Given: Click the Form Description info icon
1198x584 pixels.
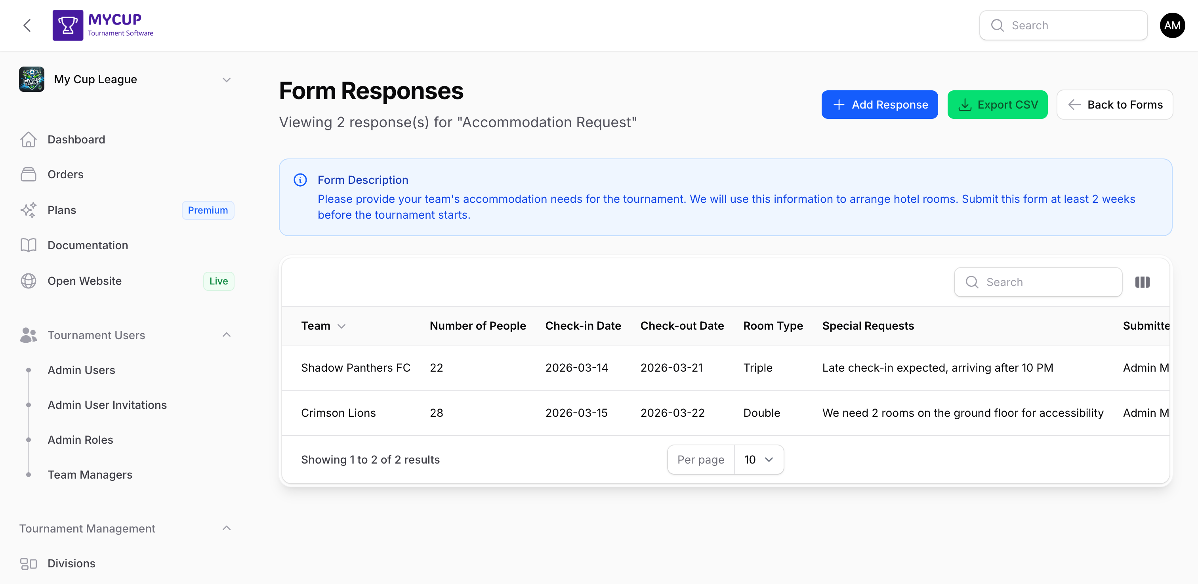Looking at the screenshot, I should coord(300,180).
